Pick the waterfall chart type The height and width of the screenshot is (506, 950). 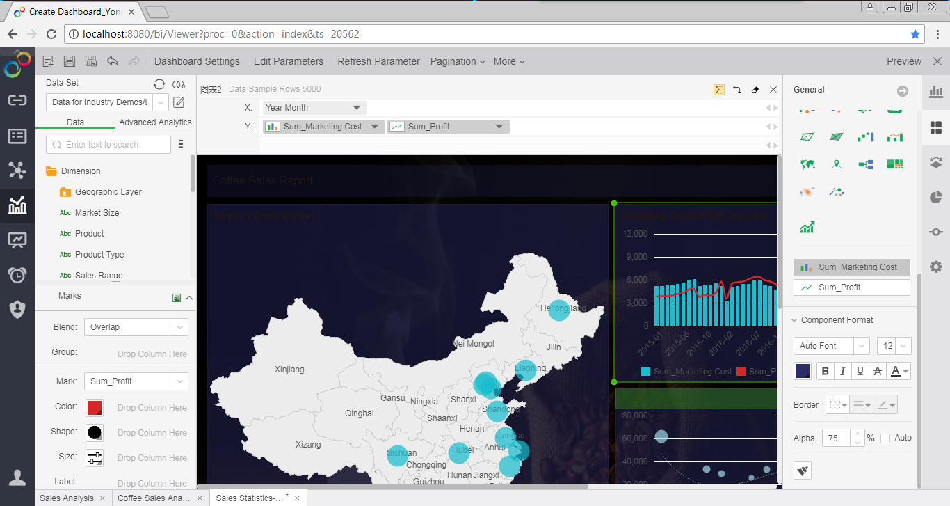click(866, 137)
